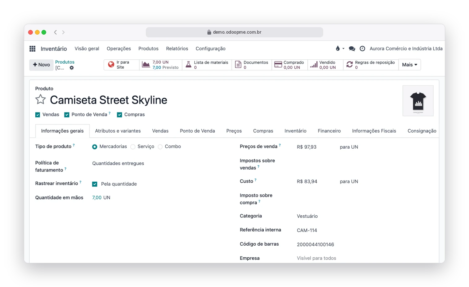Toggle the Ponto de Venda checkbox

point(67,115)
